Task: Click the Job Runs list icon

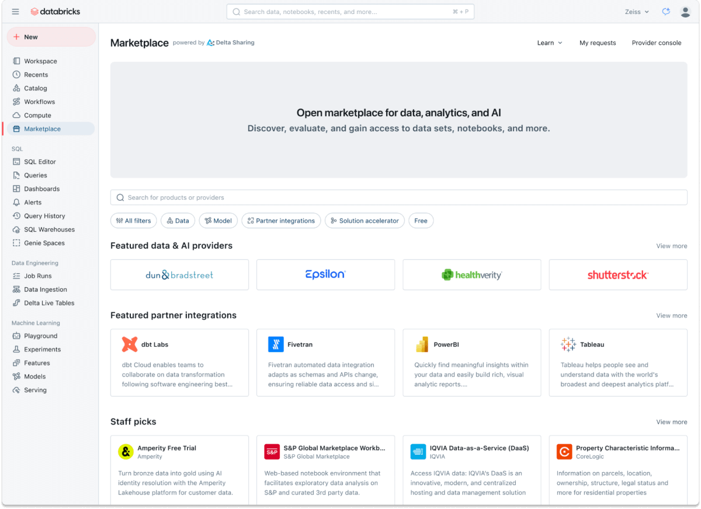Action: click(x=16, y=276)
